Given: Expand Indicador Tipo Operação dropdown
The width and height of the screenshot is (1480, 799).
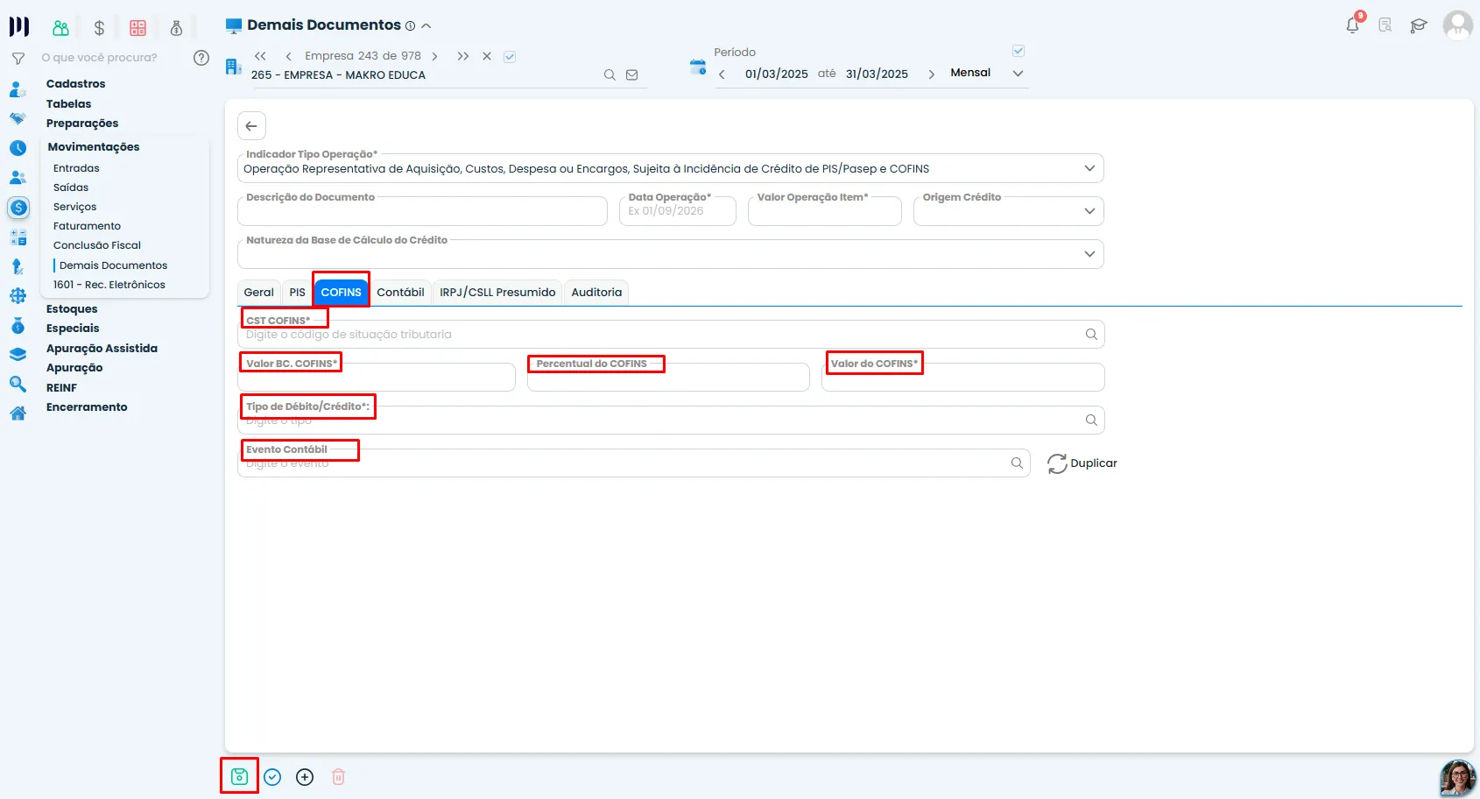Looking at the screenshot, I should [x=1089, y=168].
